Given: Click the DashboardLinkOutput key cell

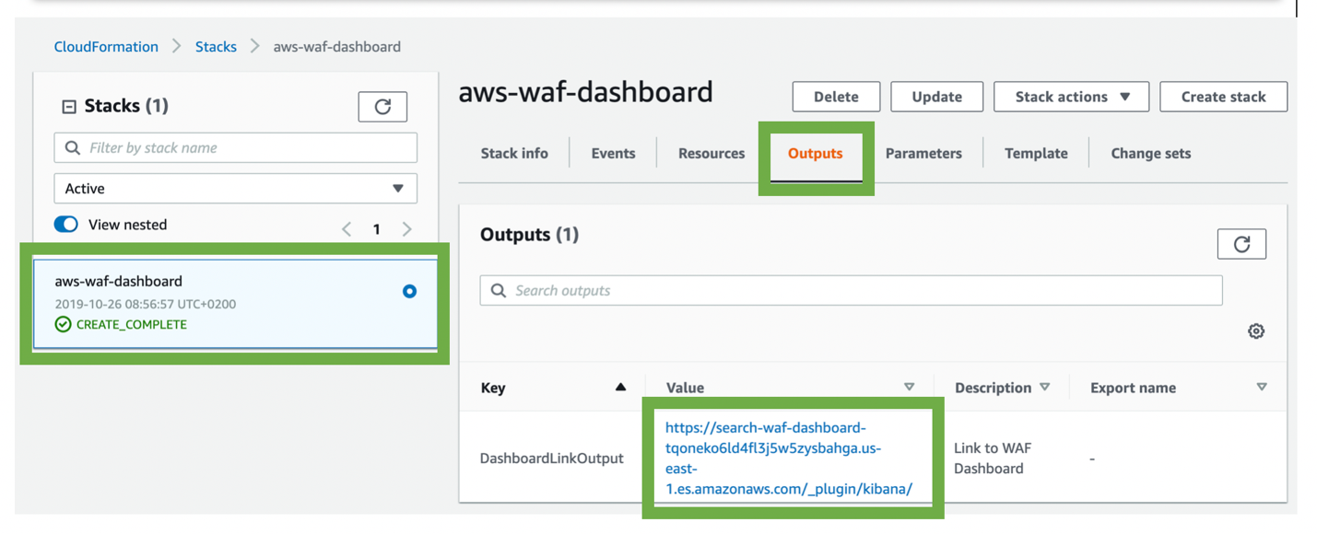Looking at the screenshot, I should (552, 459).
